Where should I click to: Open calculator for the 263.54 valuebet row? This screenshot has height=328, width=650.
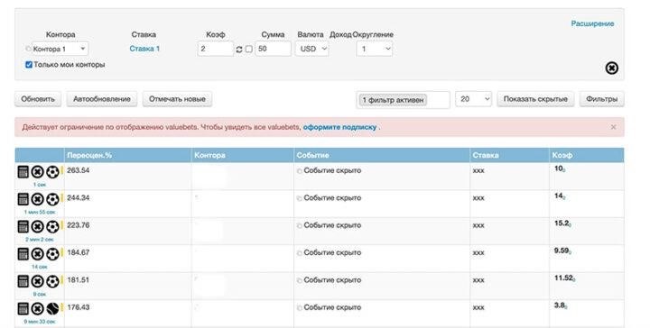pos(23,171)
